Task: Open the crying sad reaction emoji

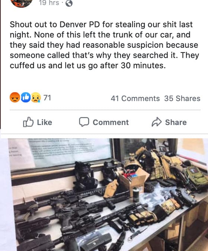Action: click(36, 97)
